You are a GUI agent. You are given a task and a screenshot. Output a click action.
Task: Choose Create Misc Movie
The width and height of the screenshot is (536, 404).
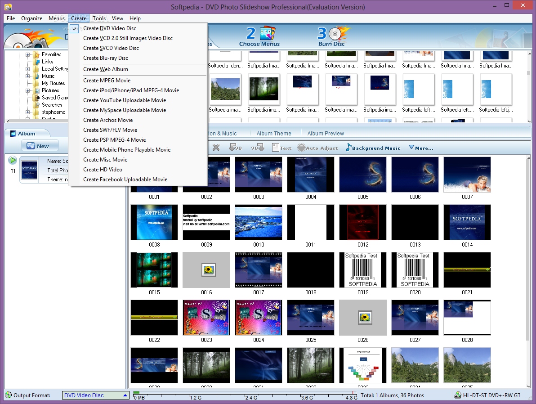point(138,160)
